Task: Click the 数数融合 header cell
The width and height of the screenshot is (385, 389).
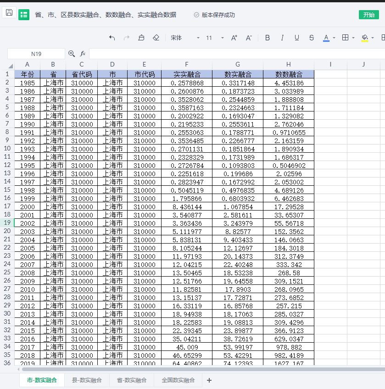Action: [289, 74]
